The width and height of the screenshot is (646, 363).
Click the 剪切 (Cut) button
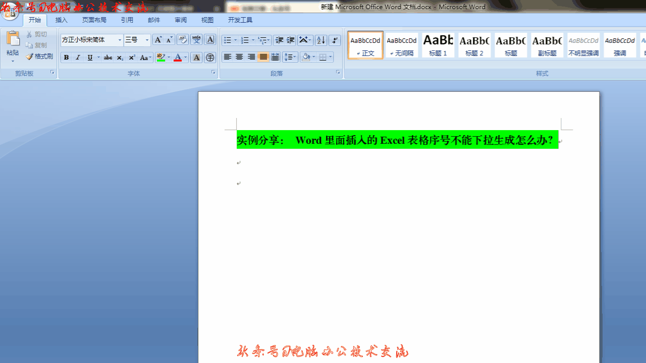click(37, 34)
